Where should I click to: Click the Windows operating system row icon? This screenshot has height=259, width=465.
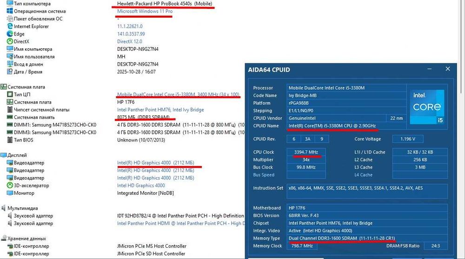10,11
